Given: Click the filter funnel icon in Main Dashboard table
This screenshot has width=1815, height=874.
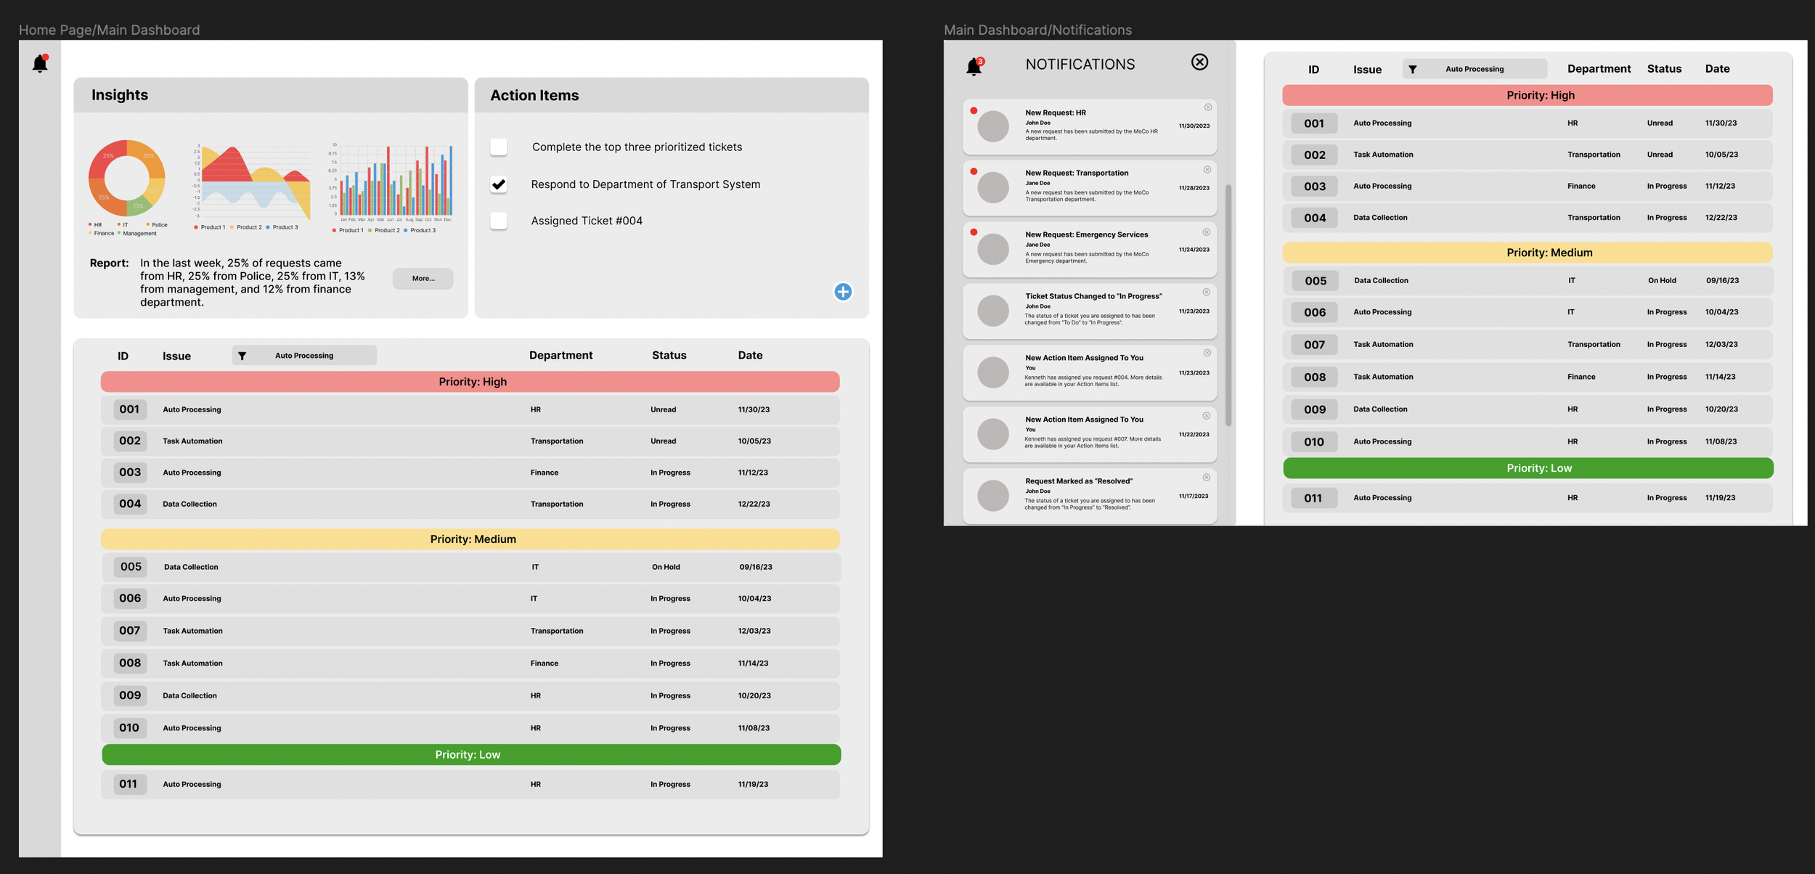Looking at the screenshot, I should pyautogui.click(x=242, y=356).
